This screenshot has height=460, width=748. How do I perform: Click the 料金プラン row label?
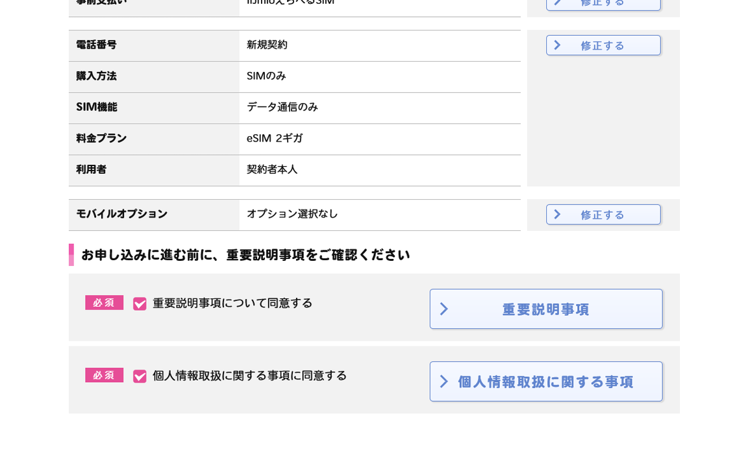point(101,138)
